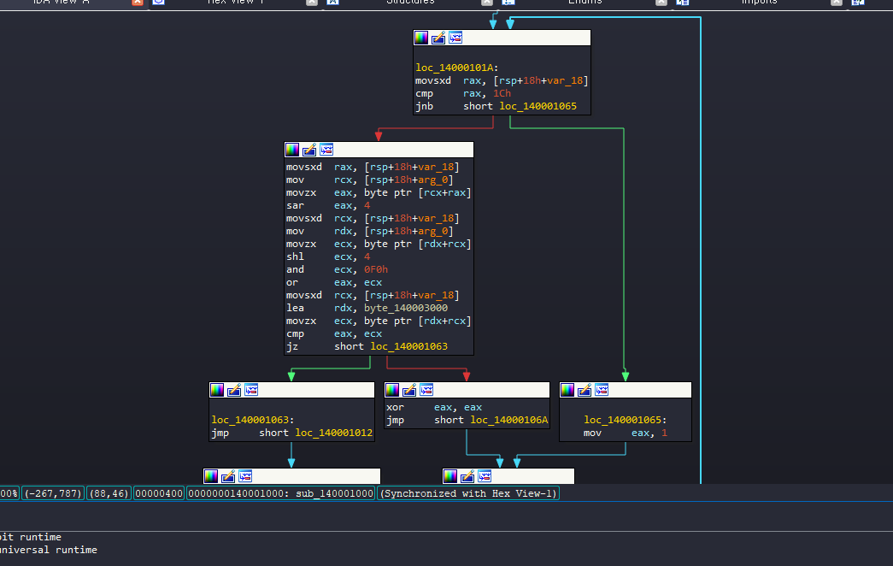Click third title icon on loc_140001065 block

(x=602, y=390)
